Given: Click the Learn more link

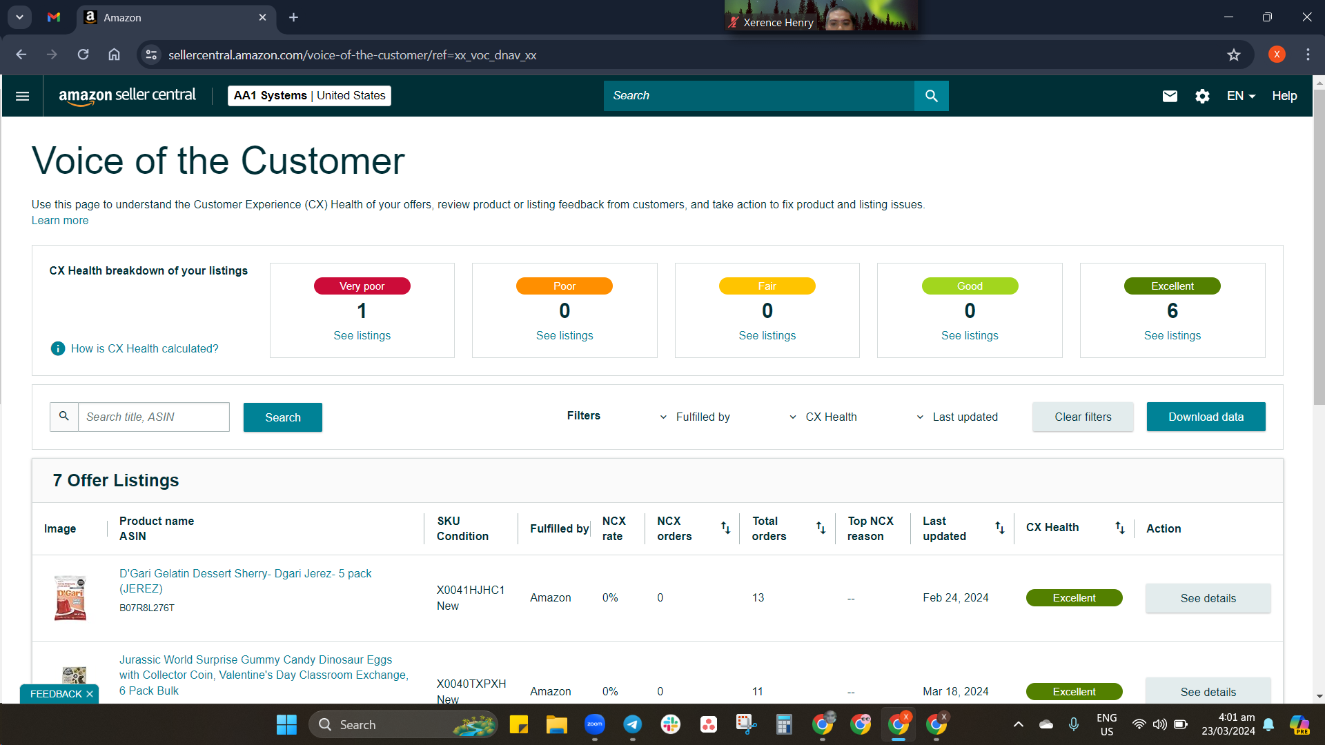Looking at the screenshot, I should click(x=60, y=221).
